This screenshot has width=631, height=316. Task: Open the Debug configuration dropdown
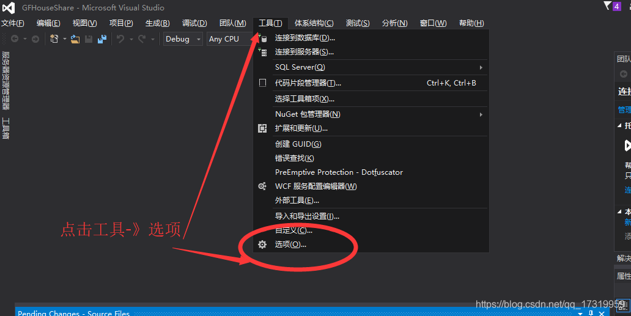coord(183,39)
